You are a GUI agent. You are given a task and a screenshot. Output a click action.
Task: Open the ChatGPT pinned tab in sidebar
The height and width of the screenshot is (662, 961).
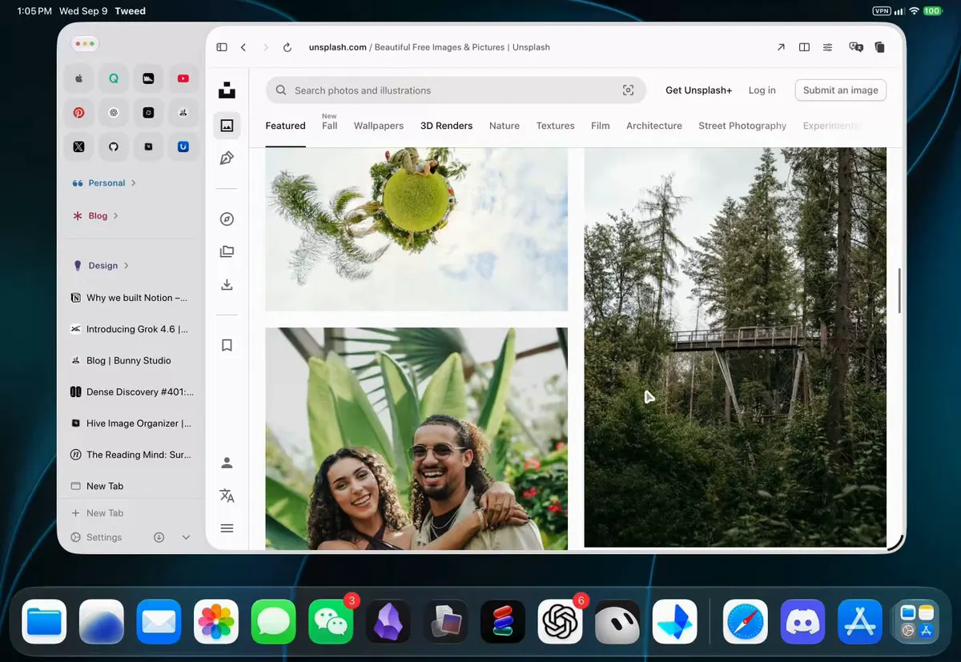(114, 113)
